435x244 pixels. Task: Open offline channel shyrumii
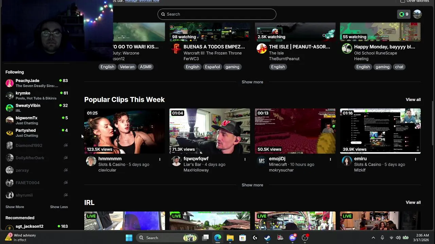pos(37,195)
